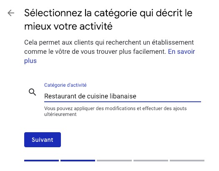Go back using the left arrow icon
The width and height of the screenshot is (219, 171).
(x=11, y=13)
